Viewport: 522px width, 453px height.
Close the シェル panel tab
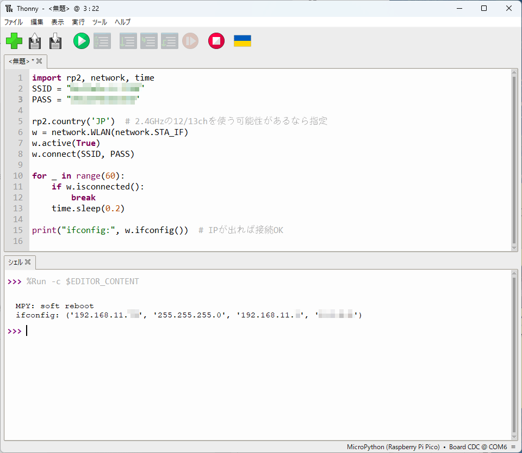click(28, 262)
